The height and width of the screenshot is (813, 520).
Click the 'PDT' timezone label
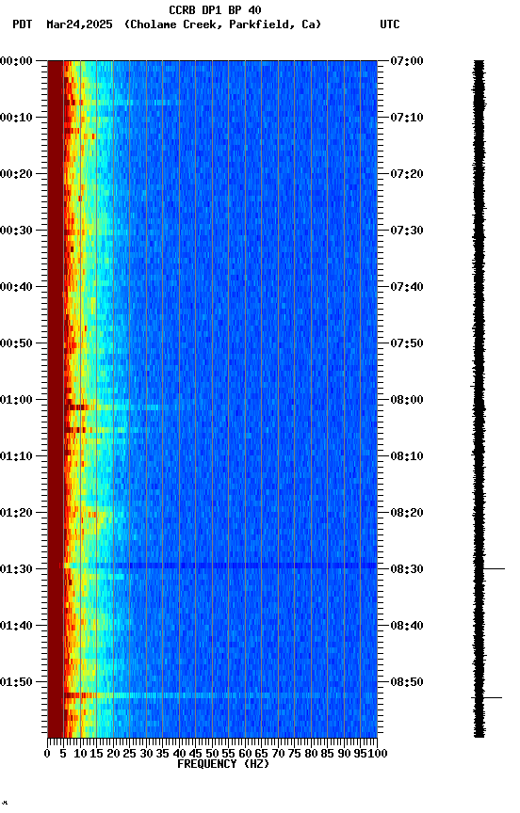point(23,24)
